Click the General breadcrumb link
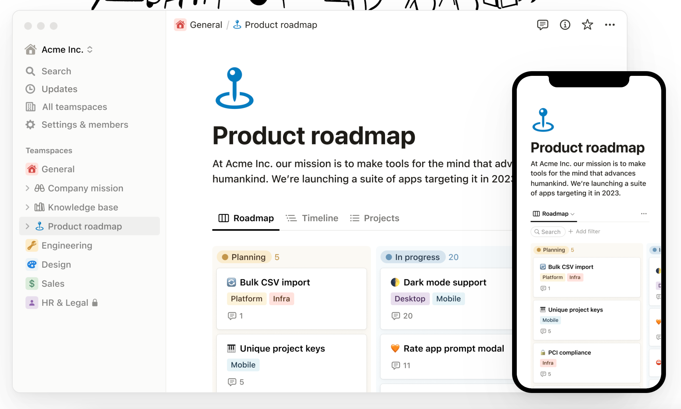This screenshot has height=409, width=681. 205,25
